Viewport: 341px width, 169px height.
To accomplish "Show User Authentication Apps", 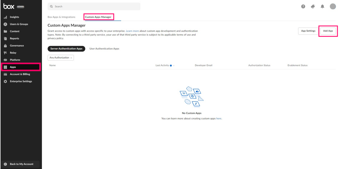I will tap(104, 49).
